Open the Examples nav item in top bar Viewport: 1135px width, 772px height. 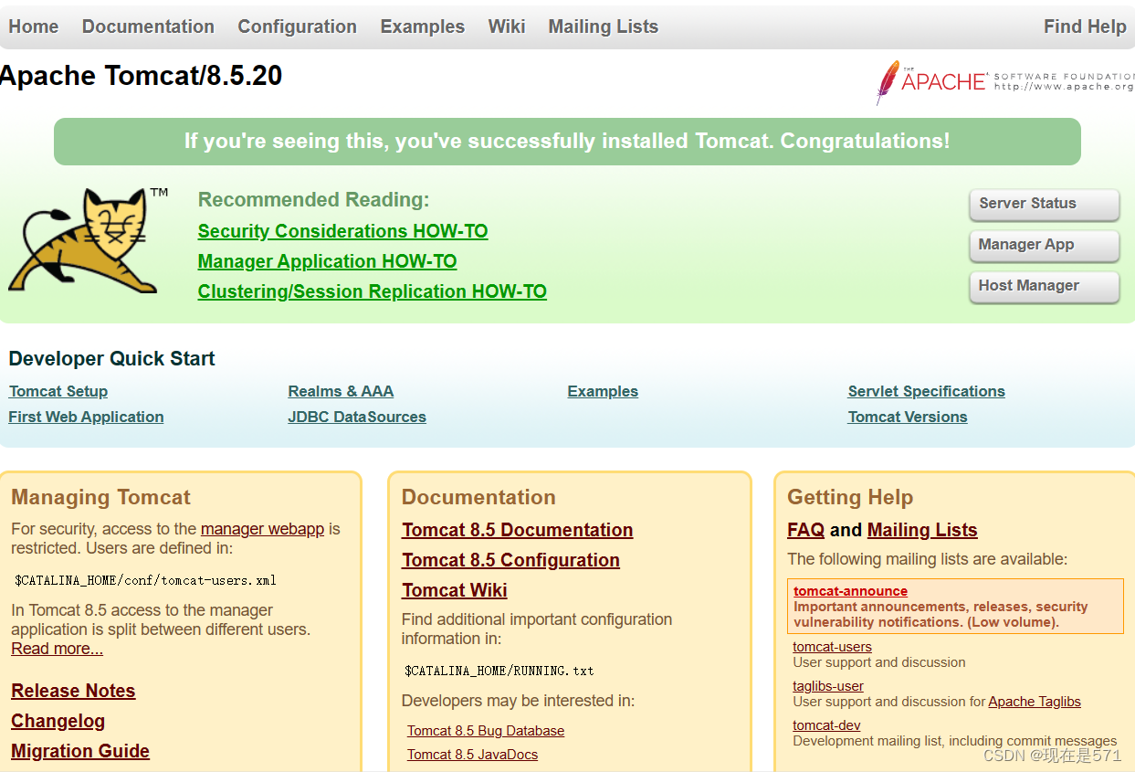click(423, 26)
